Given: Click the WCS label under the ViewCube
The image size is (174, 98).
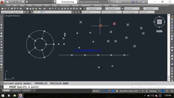Looking at the screenshot, I should (159, 31).
